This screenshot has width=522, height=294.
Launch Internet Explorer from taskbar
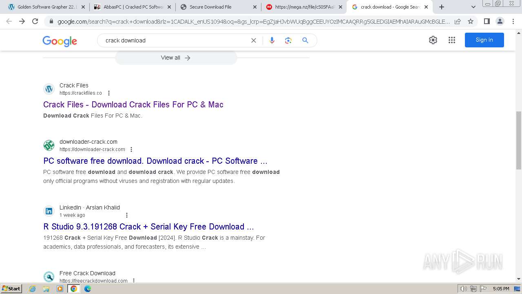33,289
